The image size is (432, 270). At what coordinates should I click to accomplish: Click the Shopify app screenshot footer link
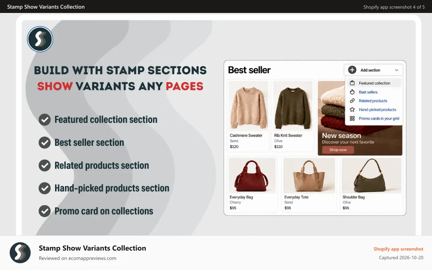point(398,249)
